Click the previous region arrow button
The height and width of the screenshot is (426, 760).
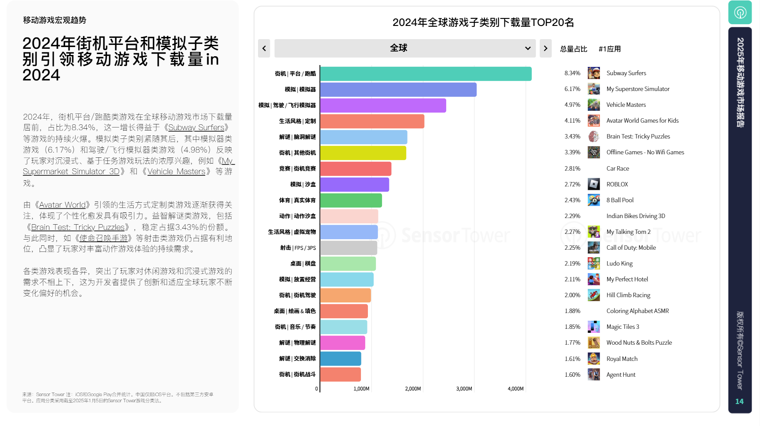pyautogui.click(x=264, y=48)
